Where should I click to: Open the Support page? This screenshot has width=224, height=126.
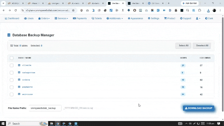coord(186,18)
